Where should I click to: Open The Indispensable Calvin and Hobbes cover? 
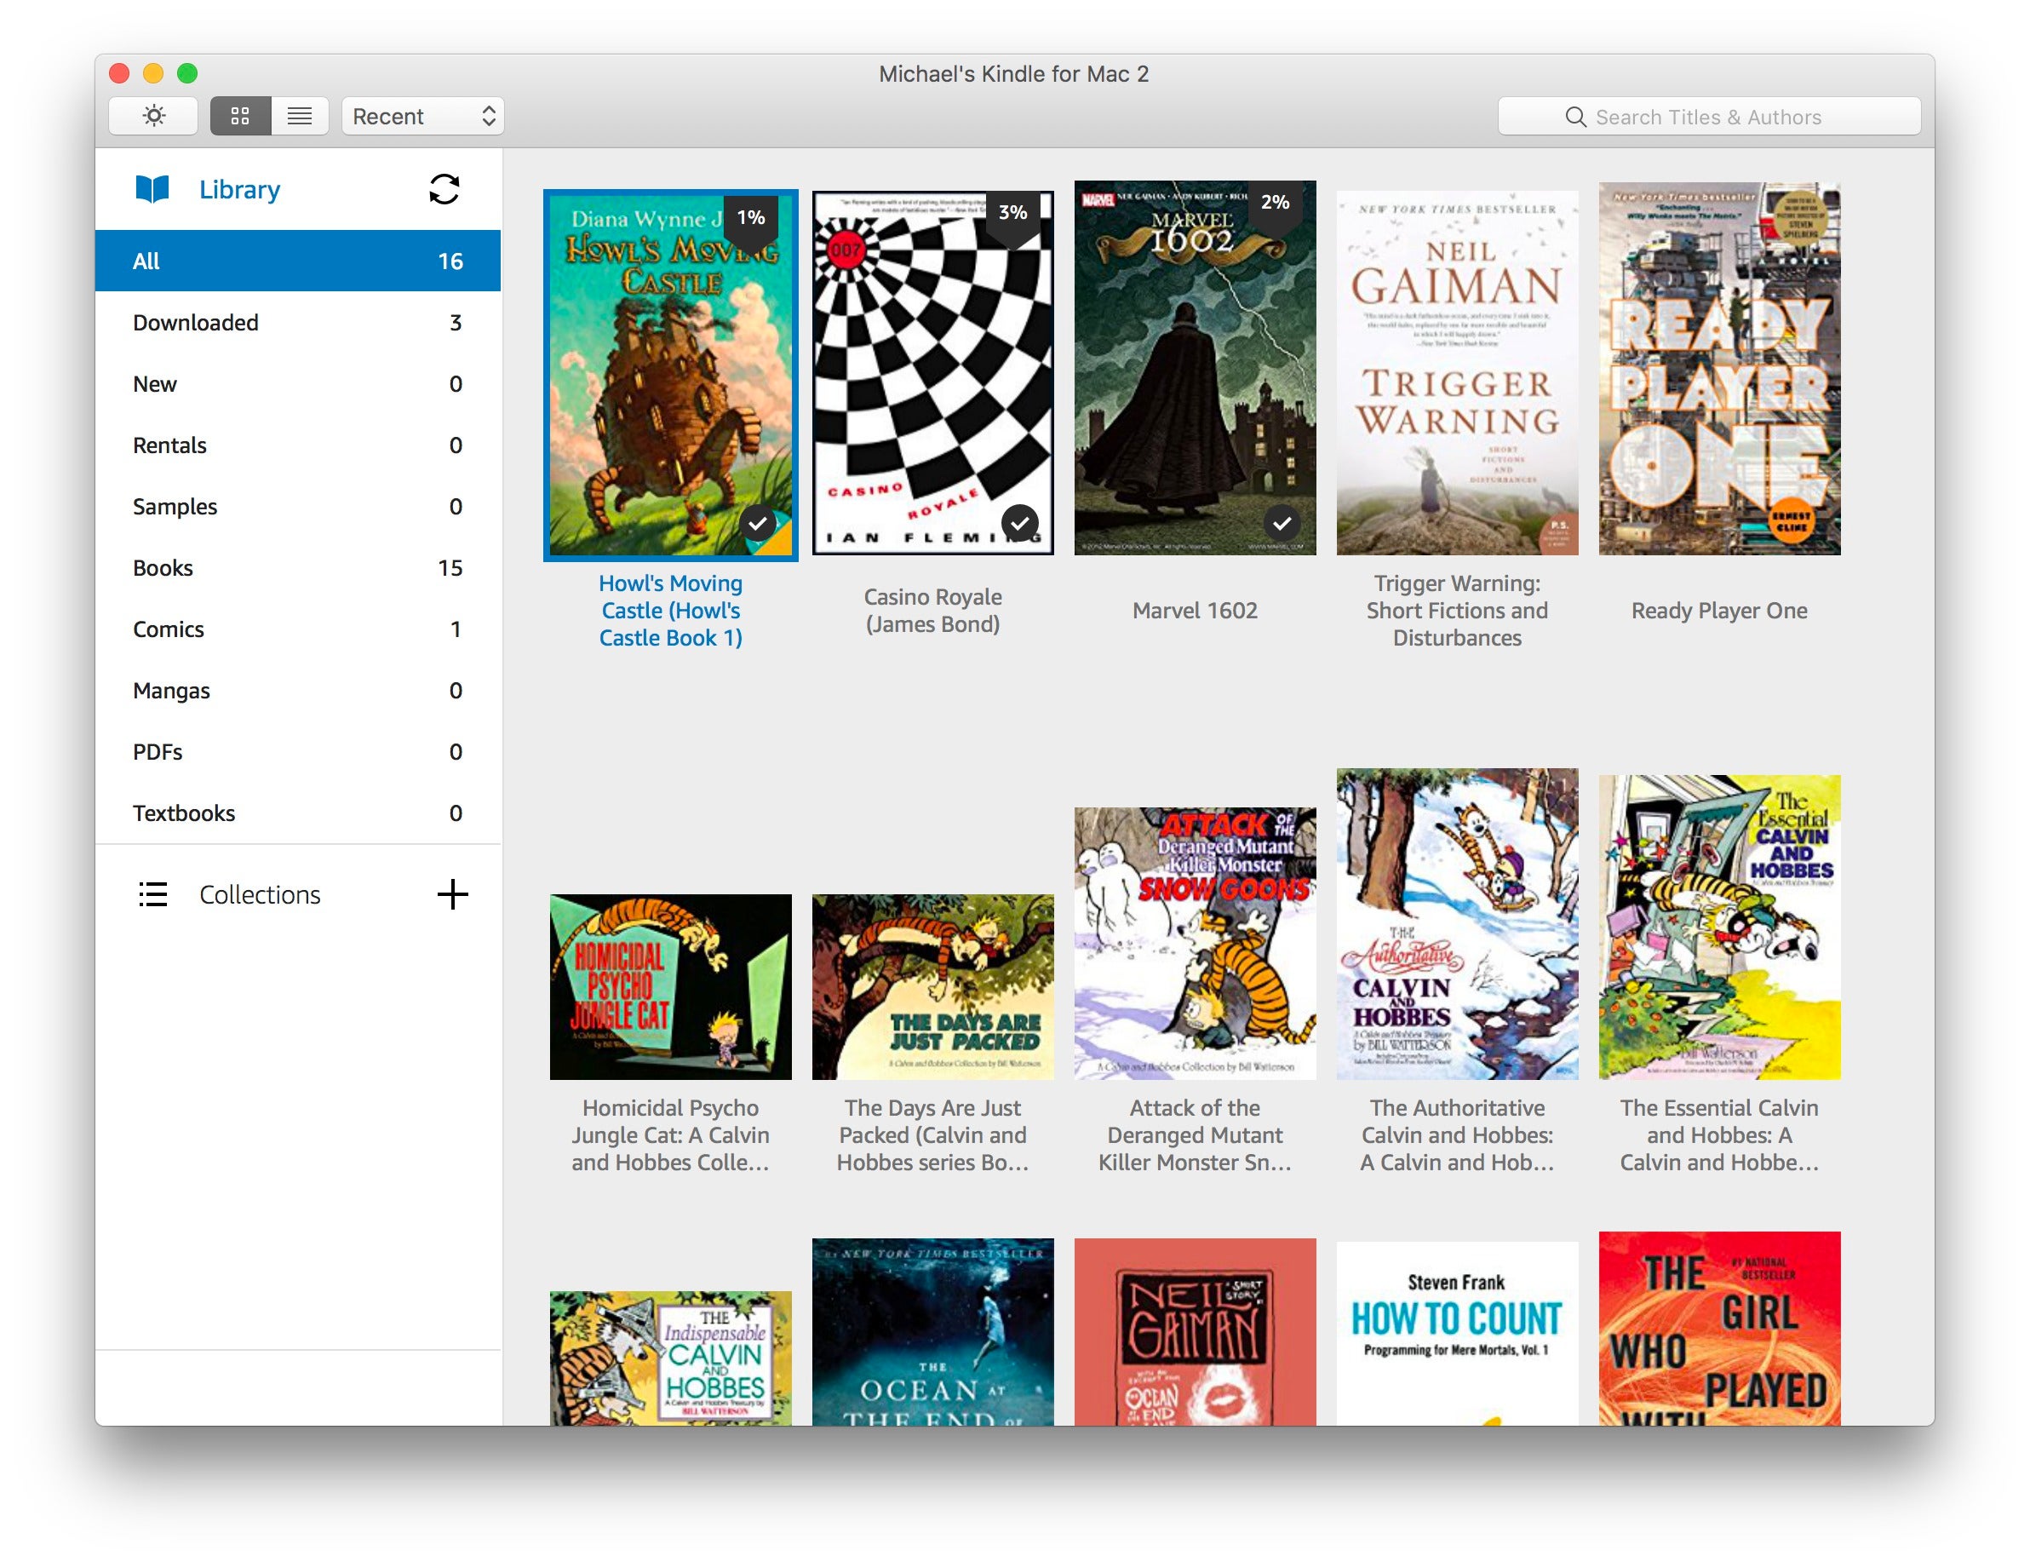pyautogui.click(x=671, y=1358)
